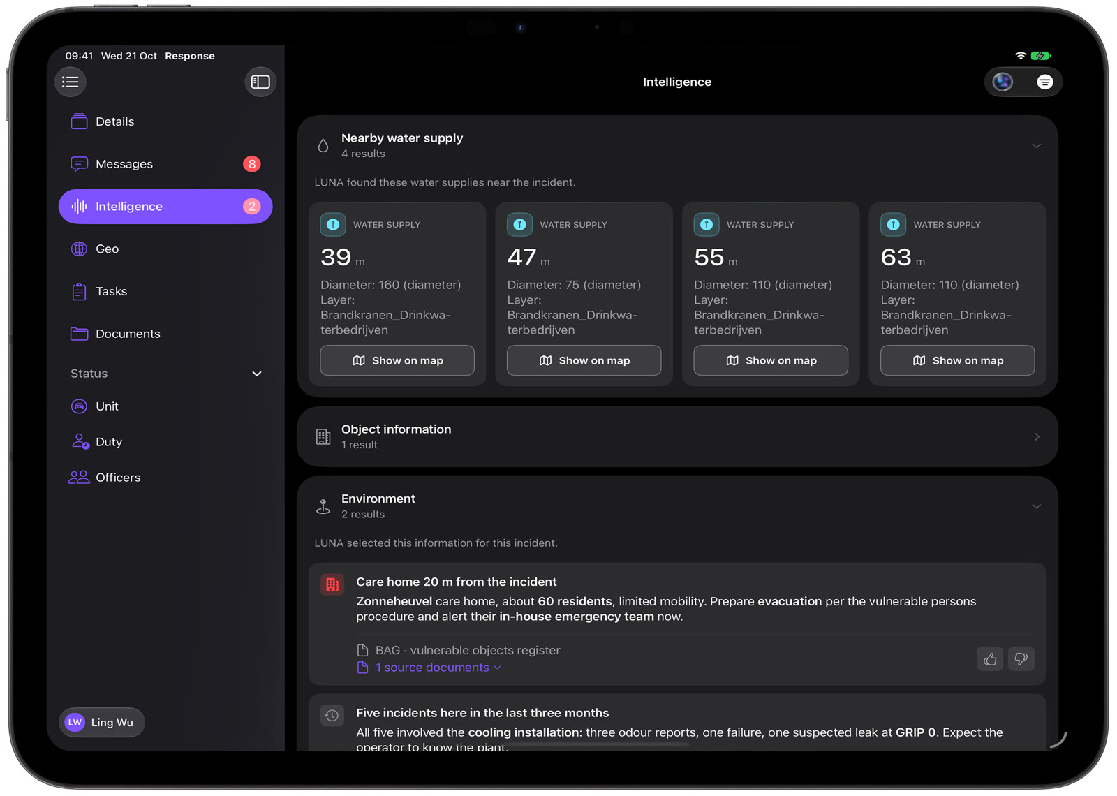Show the 63 m water supply on map
This screenshot has width=1117, height=796.
click(x=958, y=360)
